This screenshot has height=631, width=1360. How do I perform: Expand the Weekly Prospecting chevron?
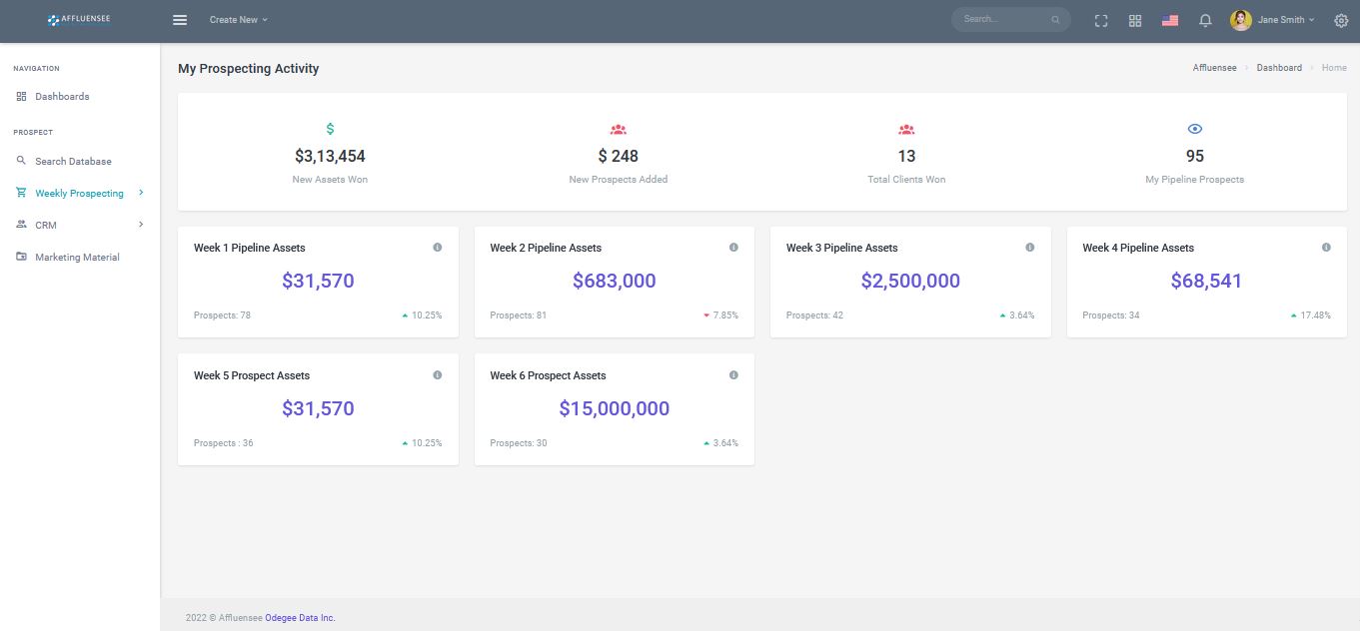click(141, 193)
